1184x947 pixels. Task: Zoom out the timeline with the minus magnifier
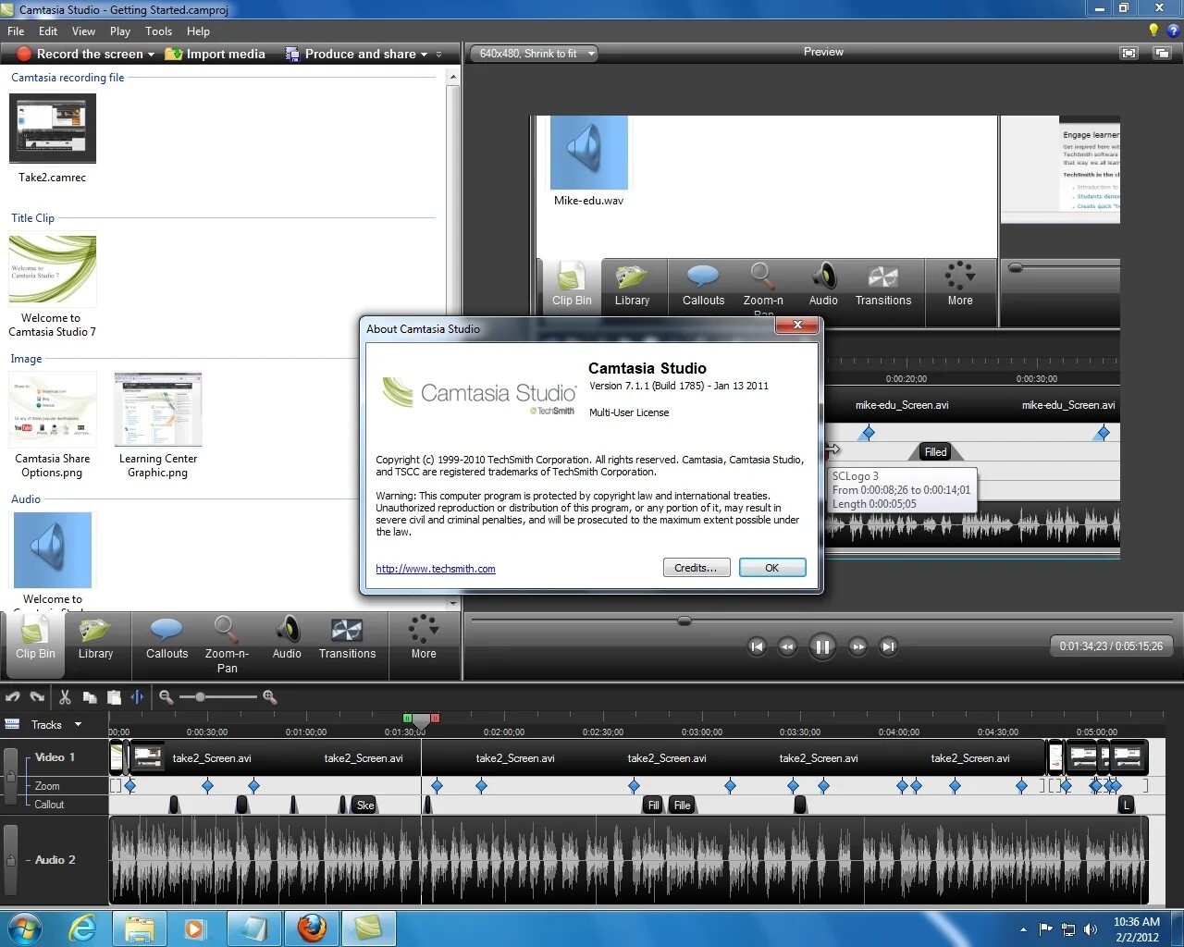(x=166, y=697)
